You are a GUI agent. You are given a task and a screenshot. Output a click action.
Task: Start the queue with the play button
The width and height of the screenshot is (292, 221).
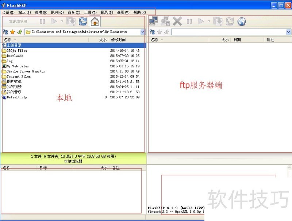[x=54, y=21]
